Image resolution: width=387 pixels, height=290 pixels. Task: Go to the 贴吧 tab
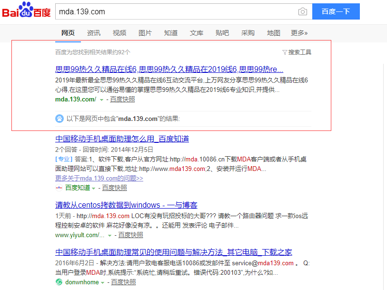click(x=222, y=33)
